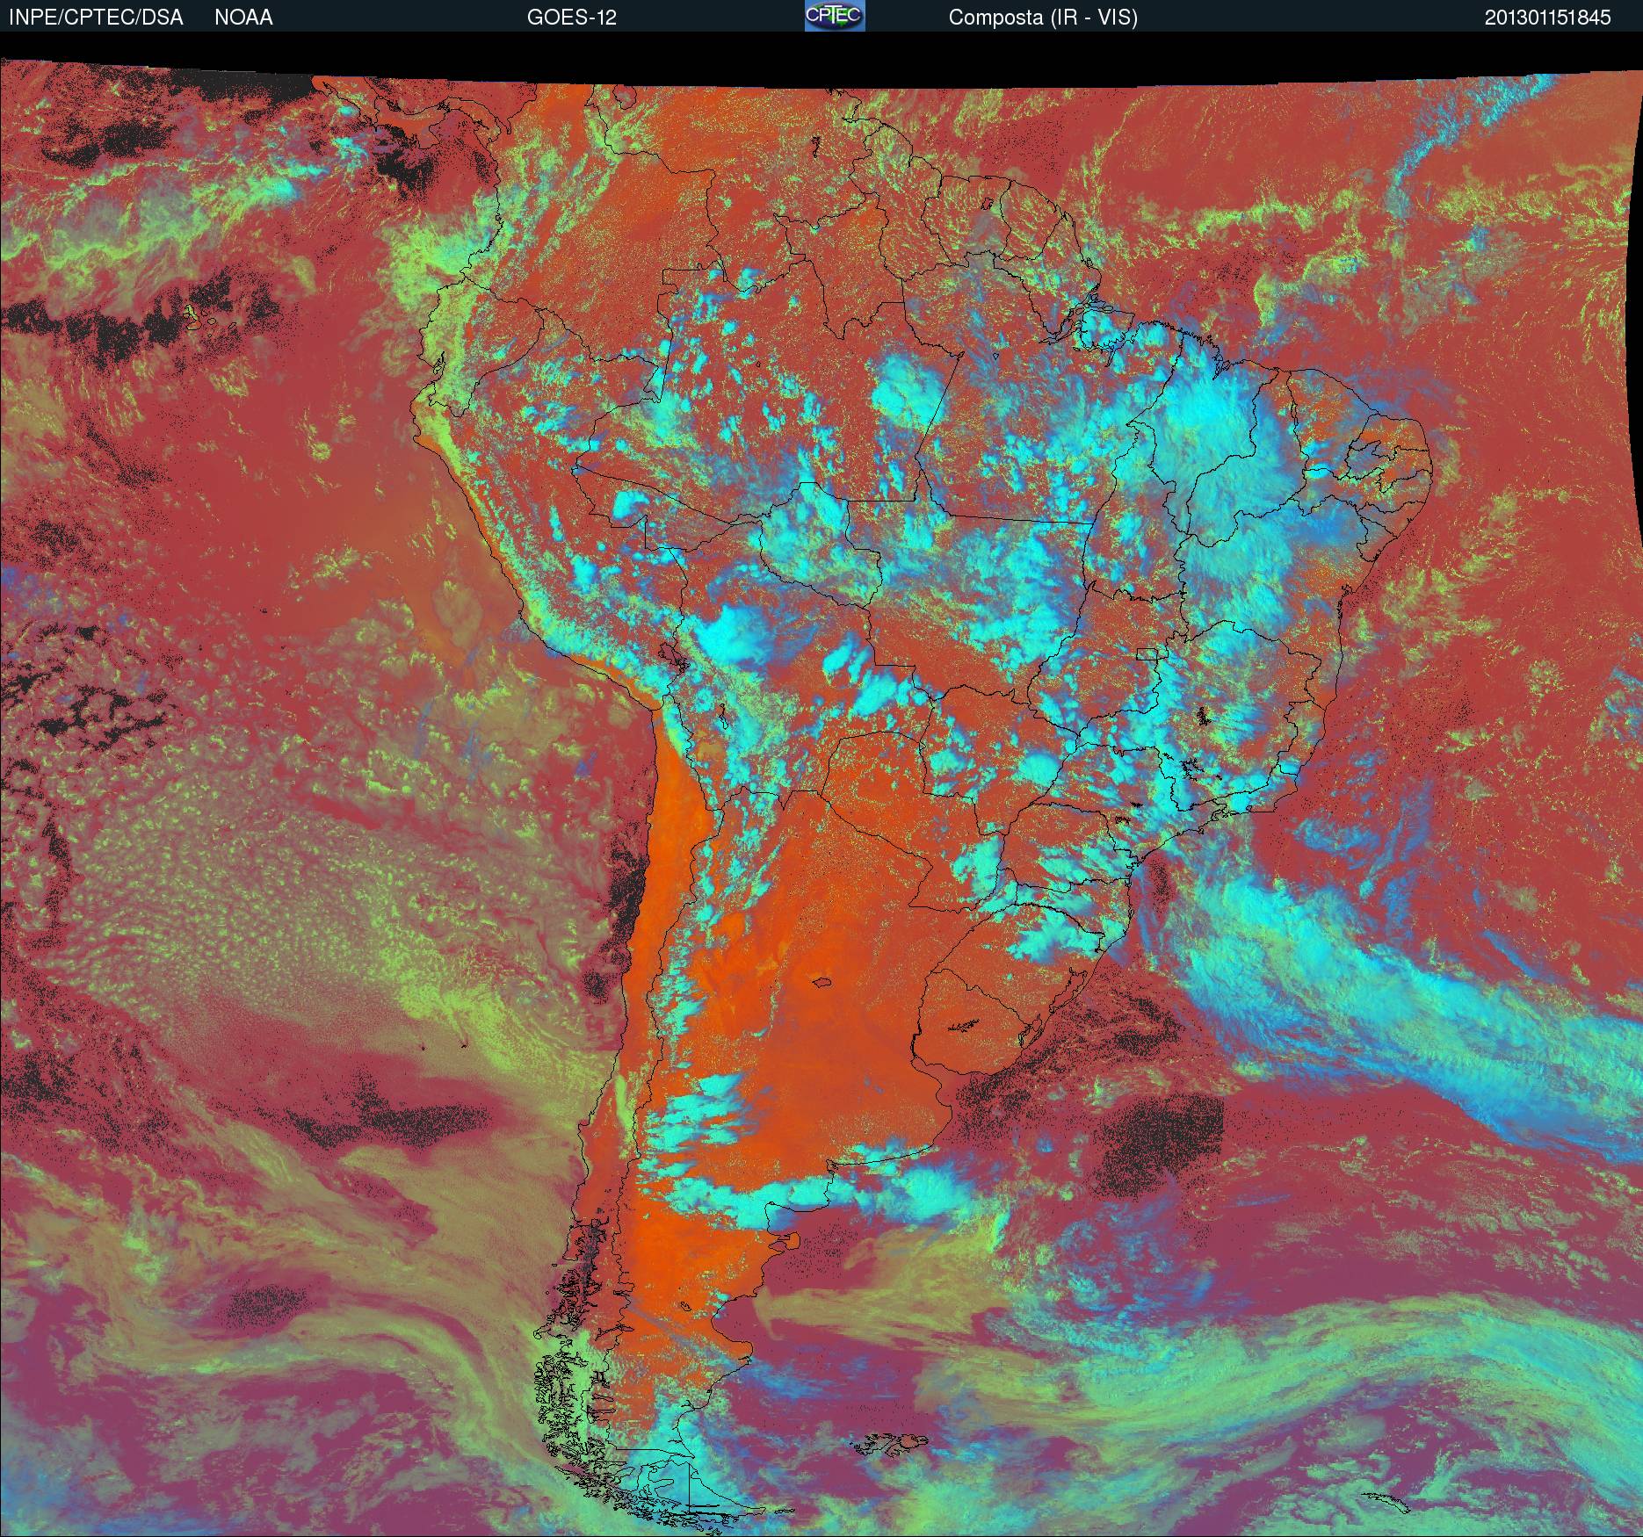Click the Composta (IR - VIS) title
This screenshot has height=1537, width=1643.
click(x=1043, y=18)
